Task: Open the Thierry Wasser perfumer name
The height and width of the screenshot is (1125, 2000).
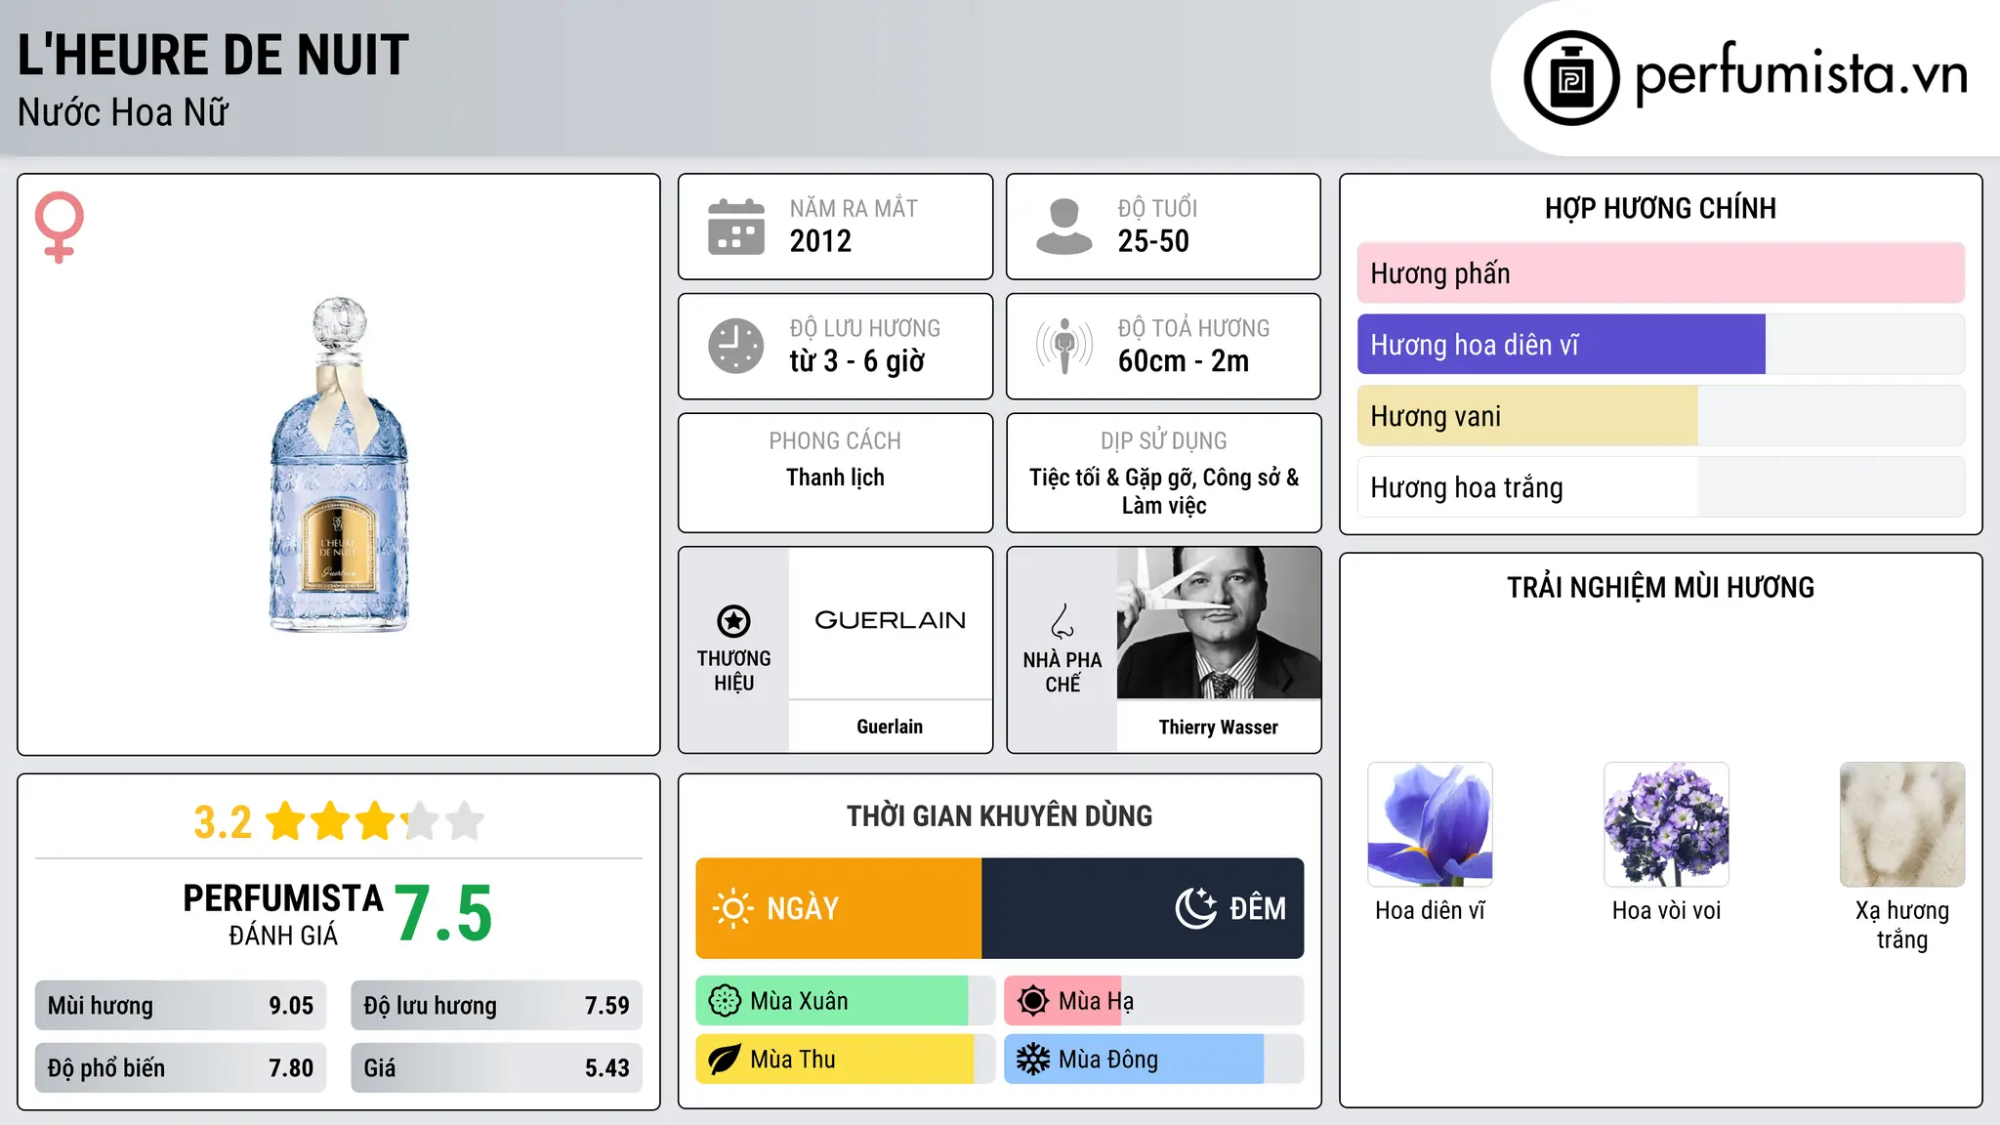Action: (x=1219, y=727)
